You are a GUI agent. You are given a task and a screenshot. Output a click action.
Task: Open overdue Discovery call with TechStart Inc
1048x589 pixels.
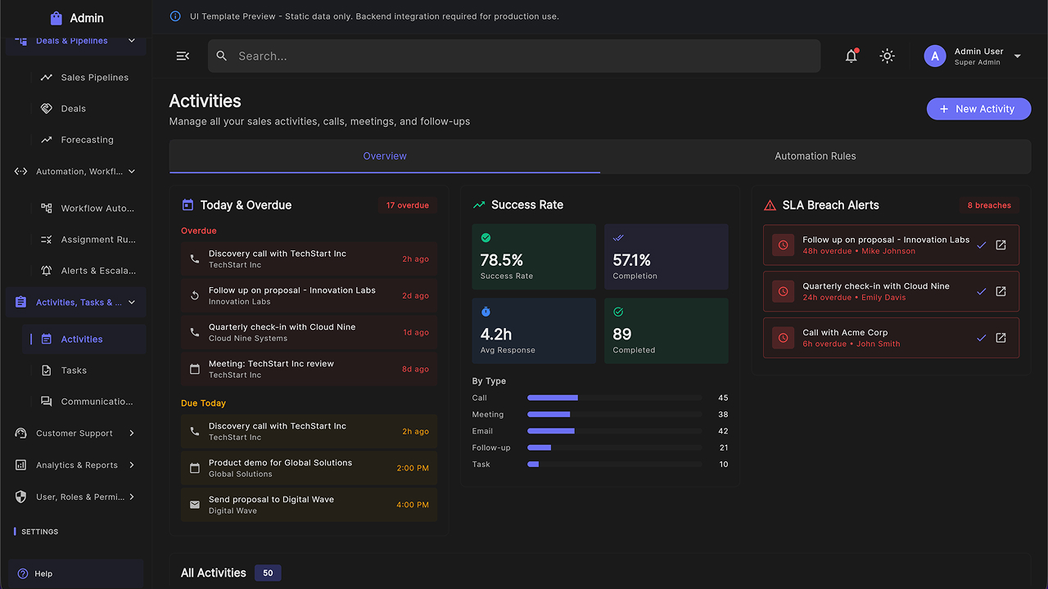(x=309, y=259)
